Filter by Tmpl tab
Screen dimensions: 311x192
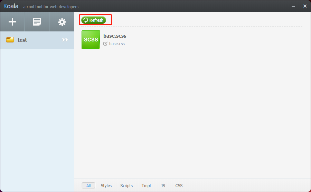click(x=146, y=185)
